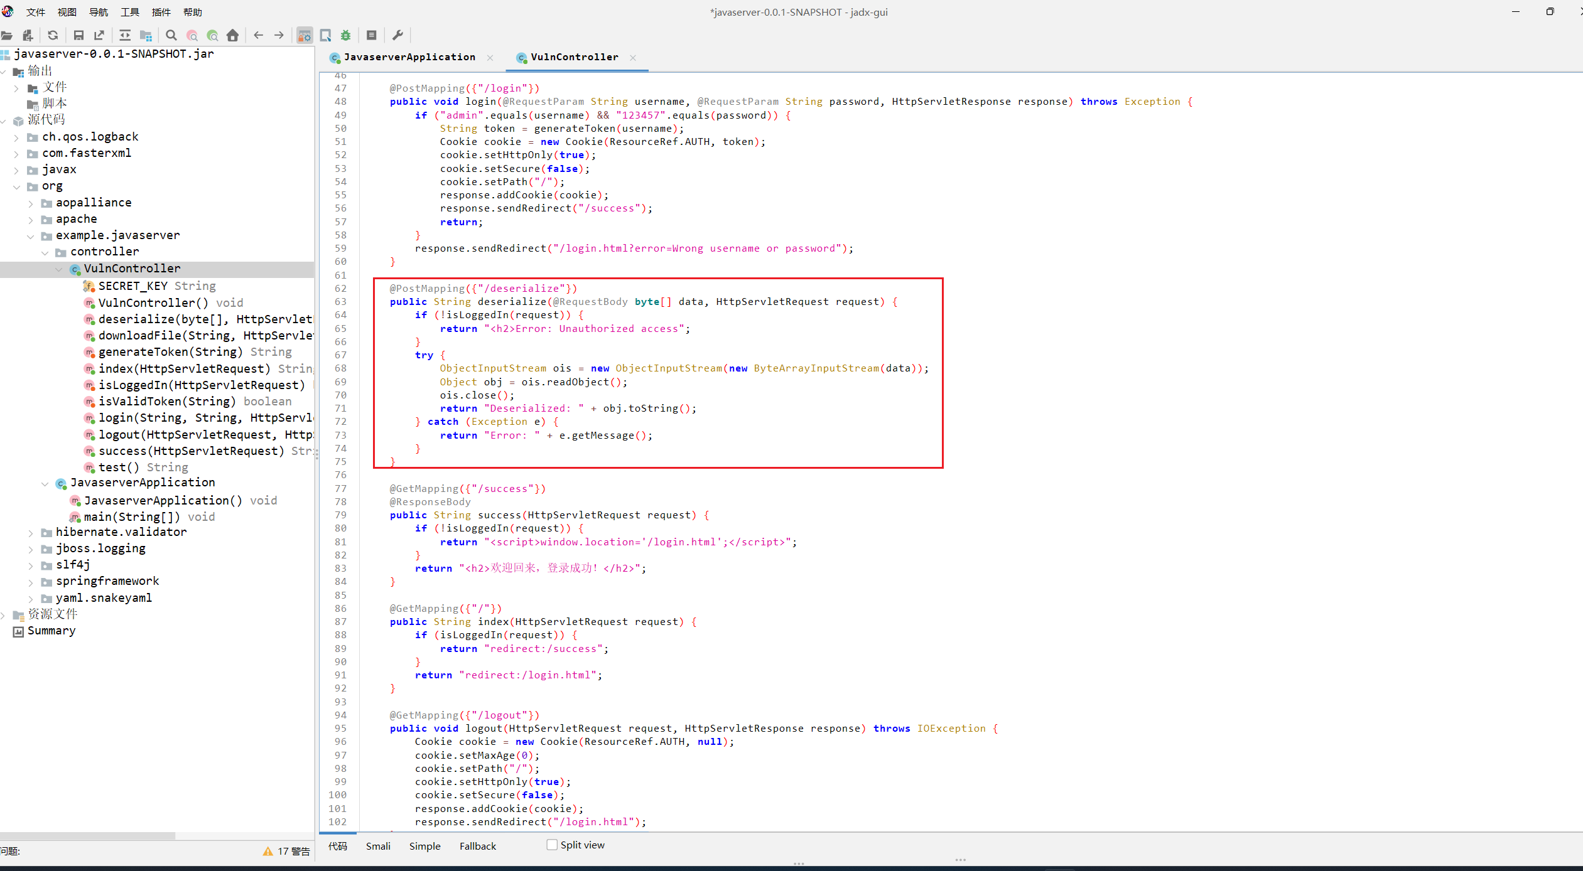This screenshot has height=871, width=1583.
Task: Collapse the org package node
Action: (x=16, y=186)
